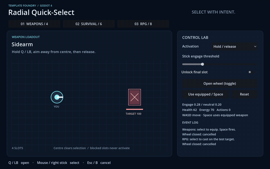This screenshot has width=270, height=169.
Task: Click the Health 62 status value
Action: click(189, 110)
